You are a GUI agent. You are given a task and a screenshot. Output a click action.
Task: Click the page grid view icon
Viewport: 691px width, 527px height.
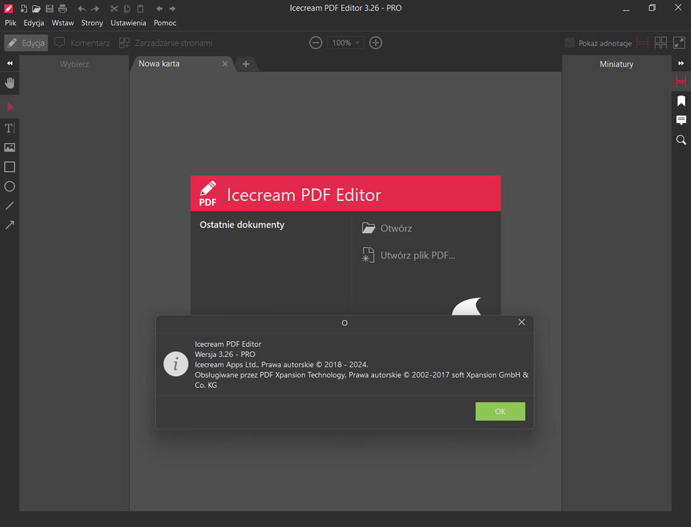pyautogui.click(x=661, y=43)
